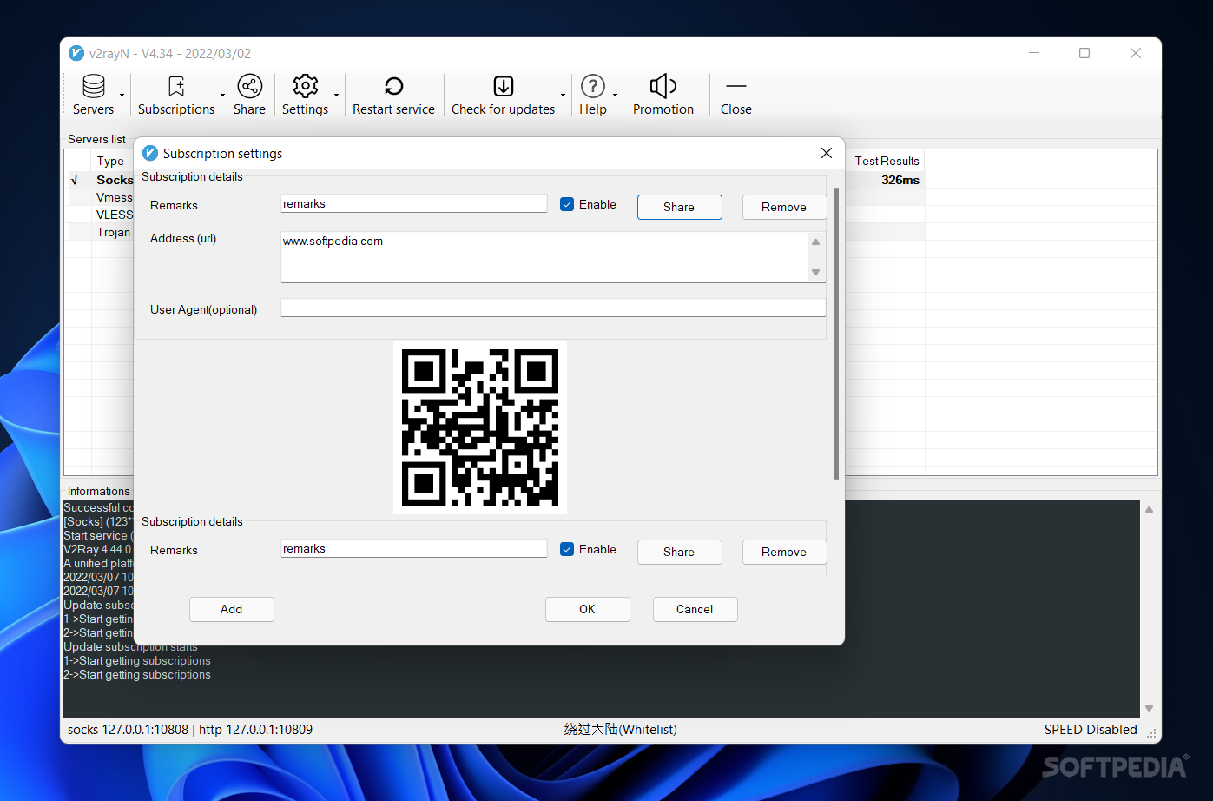Focus the second Remarks input field

[x=414, y=548]
